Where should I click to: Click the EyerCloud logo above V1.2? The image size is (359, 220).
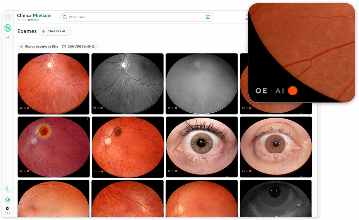[x=8, y=208]
